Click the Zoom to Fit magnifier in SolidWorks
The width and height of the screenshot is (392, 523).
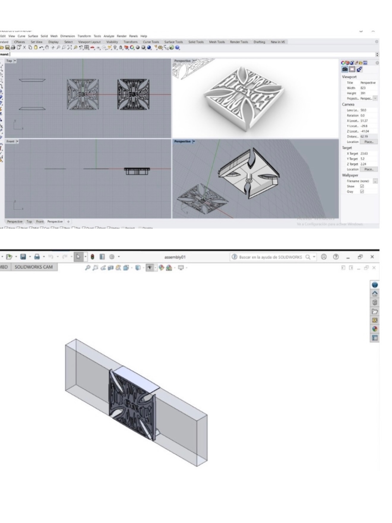point(88,268)
